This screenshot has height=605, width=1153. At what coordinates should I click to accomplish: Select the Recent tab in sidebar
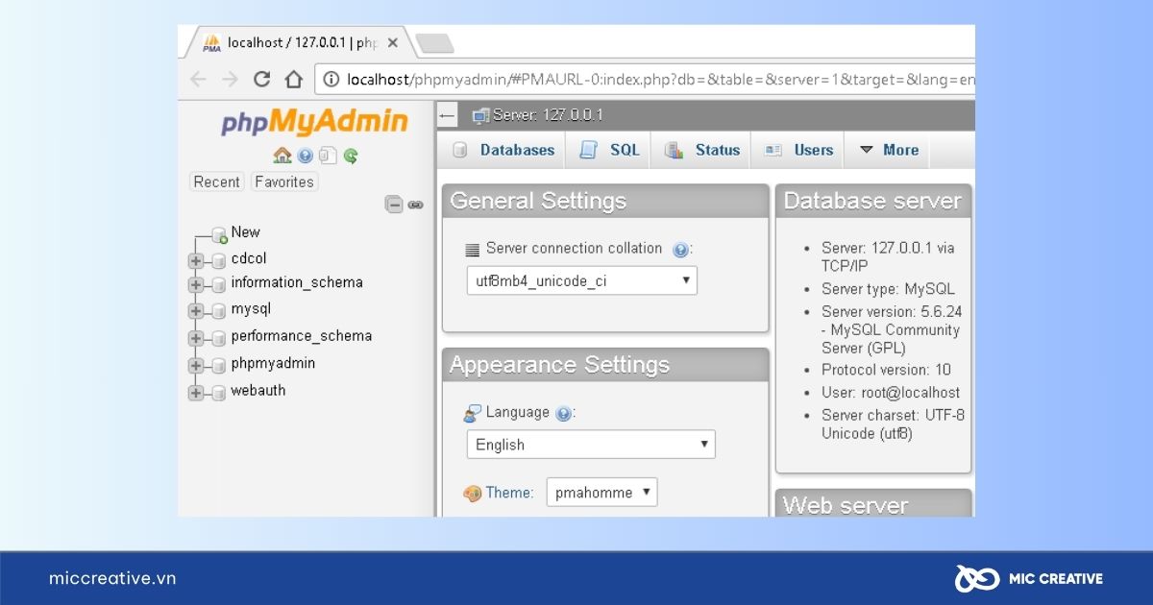pos(216,181)
